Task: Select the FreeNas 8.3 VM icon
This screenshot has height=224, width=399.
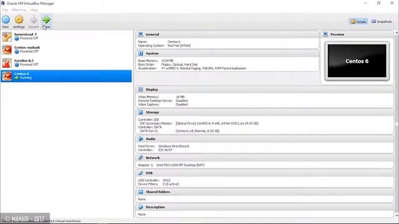Action: click(x=7, y=63)
